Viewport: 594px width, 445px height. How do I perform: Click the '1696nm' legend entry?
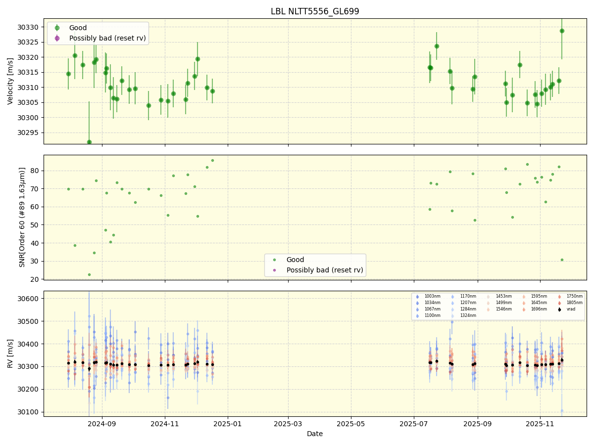535,309
